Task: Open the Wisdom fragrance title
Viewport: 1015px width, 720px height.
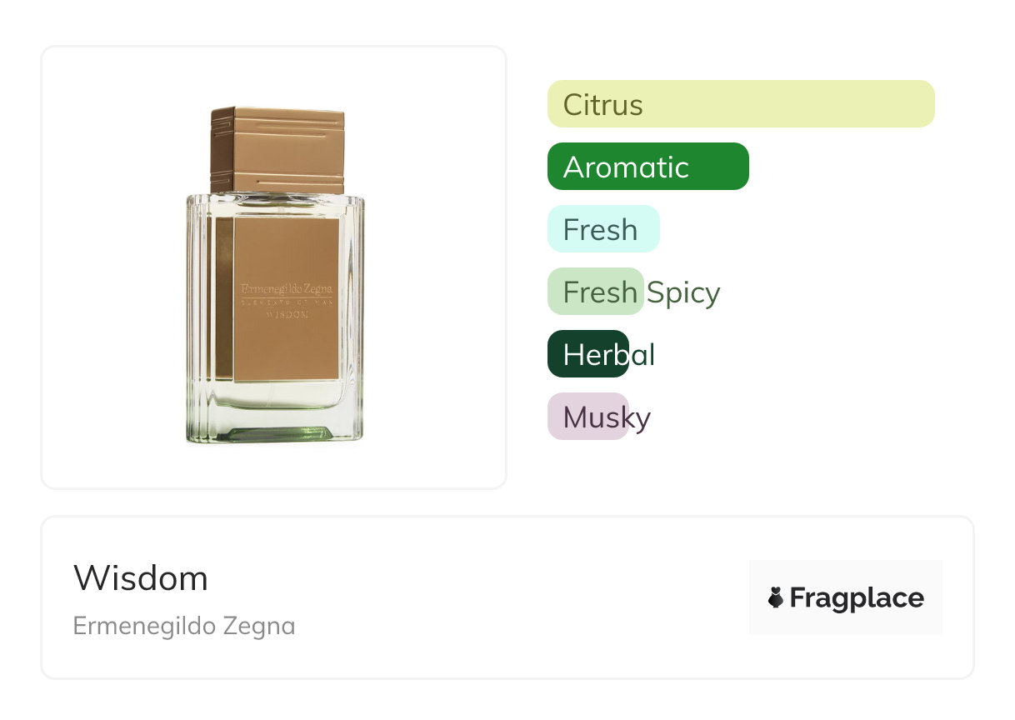Action: [141, 577]
